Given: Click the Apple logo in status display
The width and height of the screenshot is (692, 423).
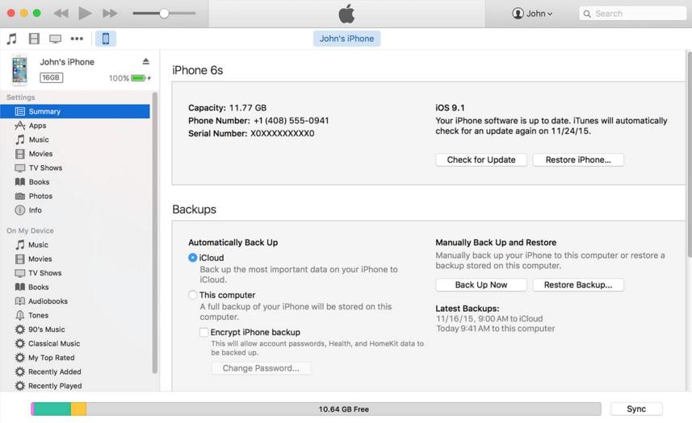Looking at the screenshot, I should click(x=346, y=14).
